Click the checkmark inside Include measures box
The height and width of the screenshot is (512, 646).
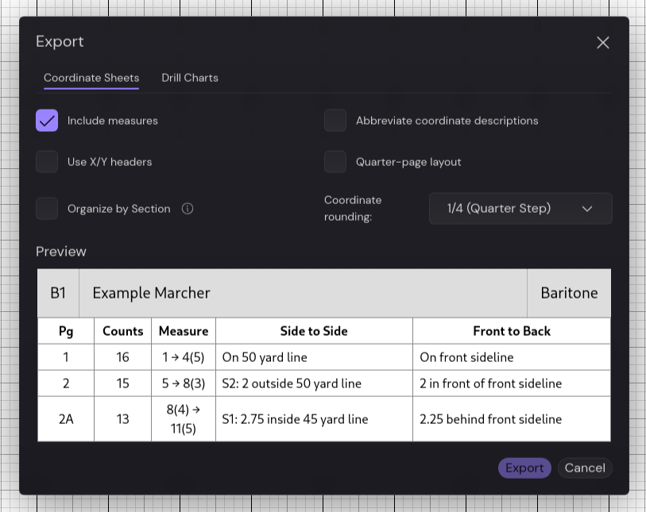pos(47,121)
